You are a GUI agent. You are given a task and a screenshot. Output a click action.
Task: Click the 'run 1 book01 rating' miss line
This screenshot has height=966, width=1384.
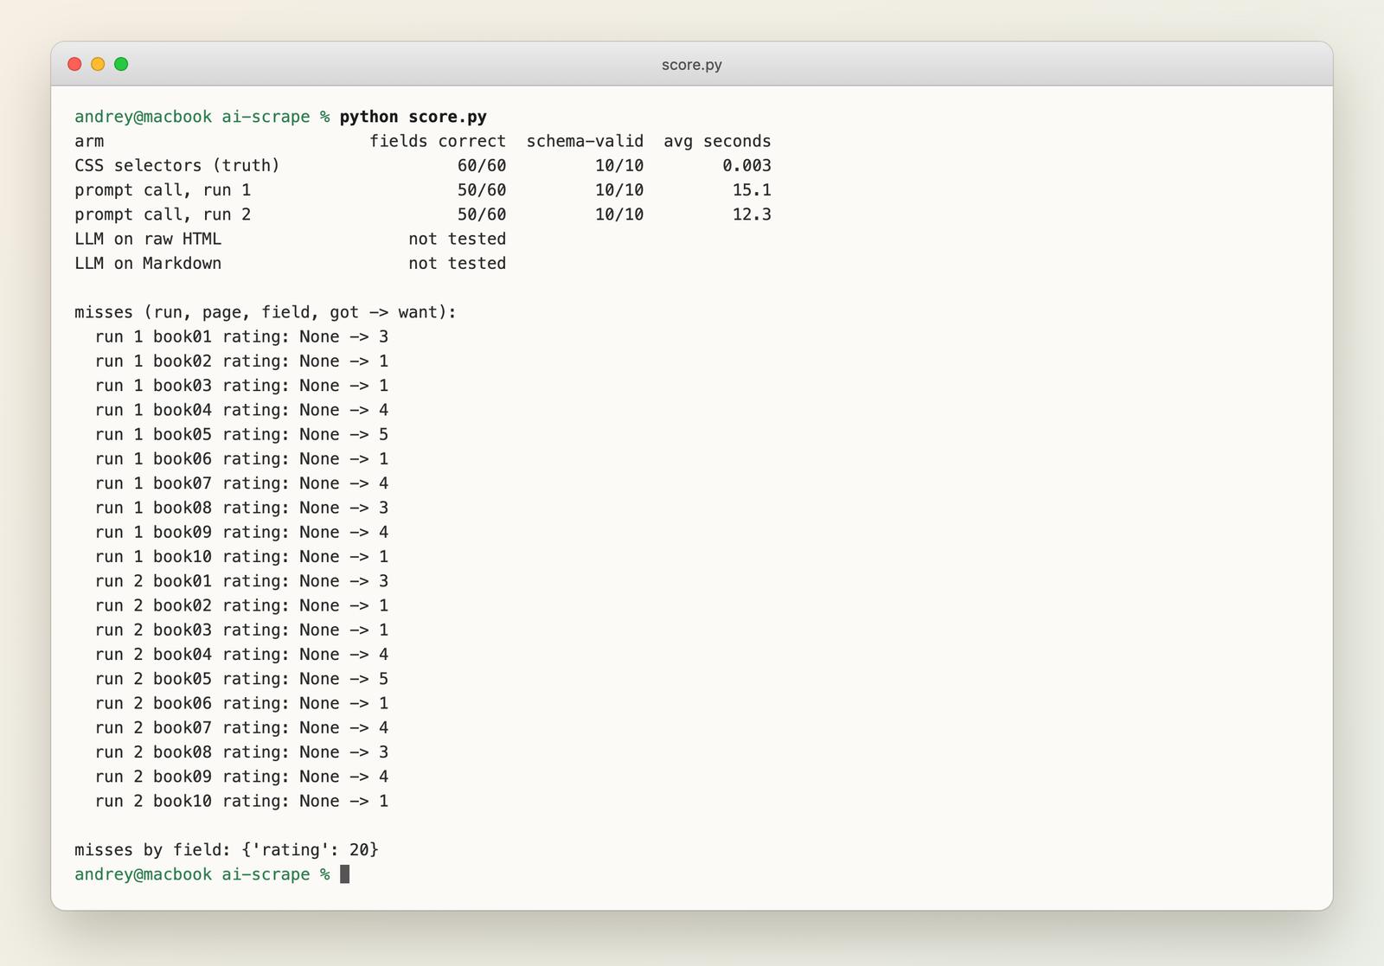pos(241,336)
